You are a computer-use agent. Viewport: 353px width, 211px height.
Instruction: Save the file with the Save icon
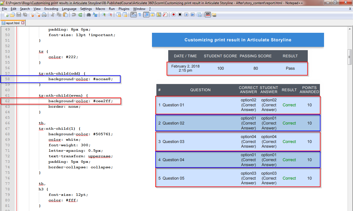pos(19,15)
